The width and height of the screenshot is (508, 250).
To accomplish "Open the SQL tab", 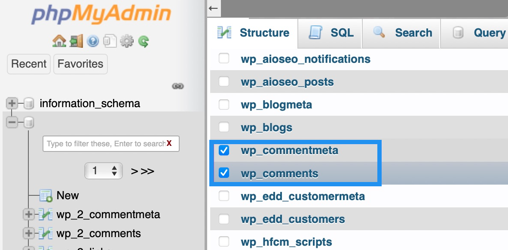I will tap(330, 33).
